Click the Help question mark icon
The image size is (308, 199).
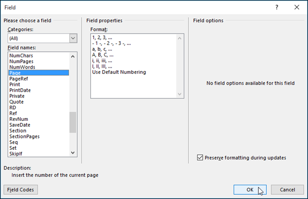(276, 8)
